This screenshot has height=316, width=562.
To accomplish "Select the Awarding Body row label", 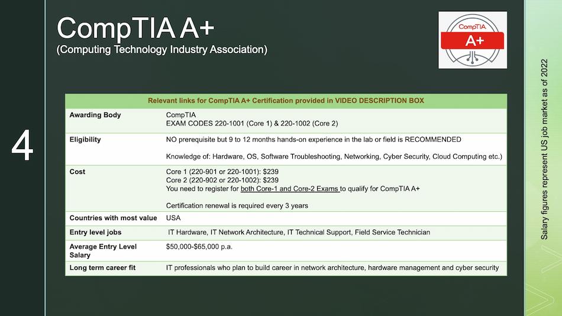I will click(95, 115).
